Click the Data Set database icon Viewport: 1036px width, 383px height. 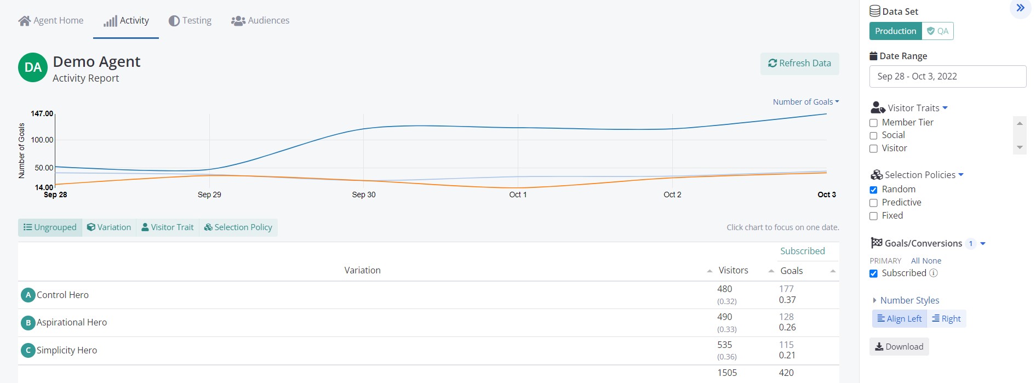point(875,12)
